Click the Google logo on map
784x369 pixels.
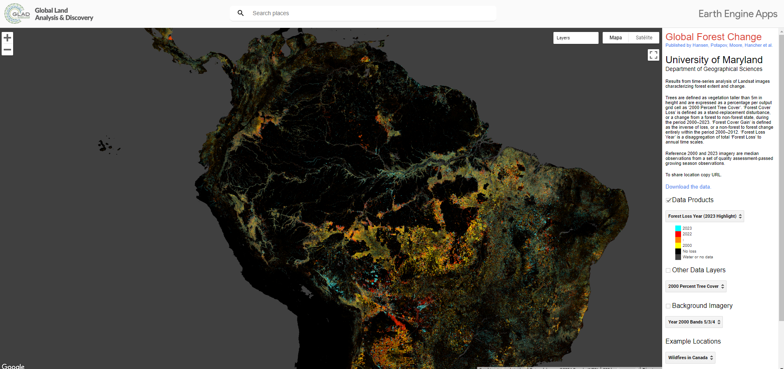point(13,366)
